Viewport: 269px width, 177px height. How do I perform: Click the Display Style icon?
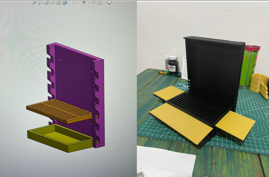[74, 3]
